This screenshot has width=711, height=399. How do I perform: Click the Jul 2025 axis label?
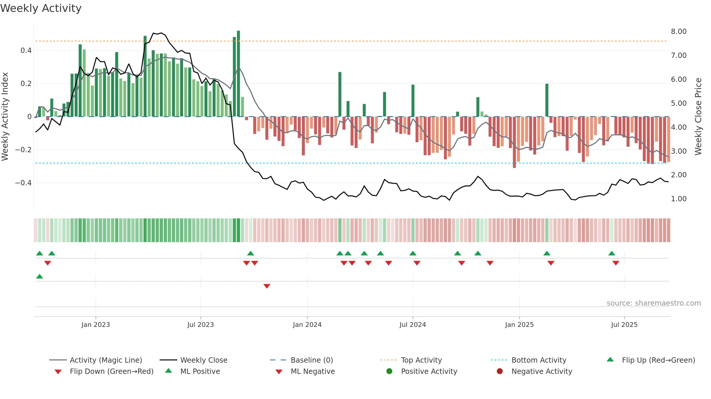[x=624, y=325]
